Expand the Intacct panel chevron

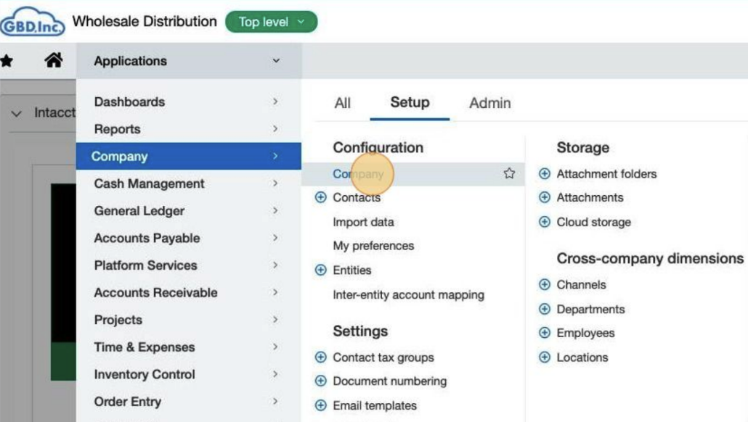(x=17, y=114)
